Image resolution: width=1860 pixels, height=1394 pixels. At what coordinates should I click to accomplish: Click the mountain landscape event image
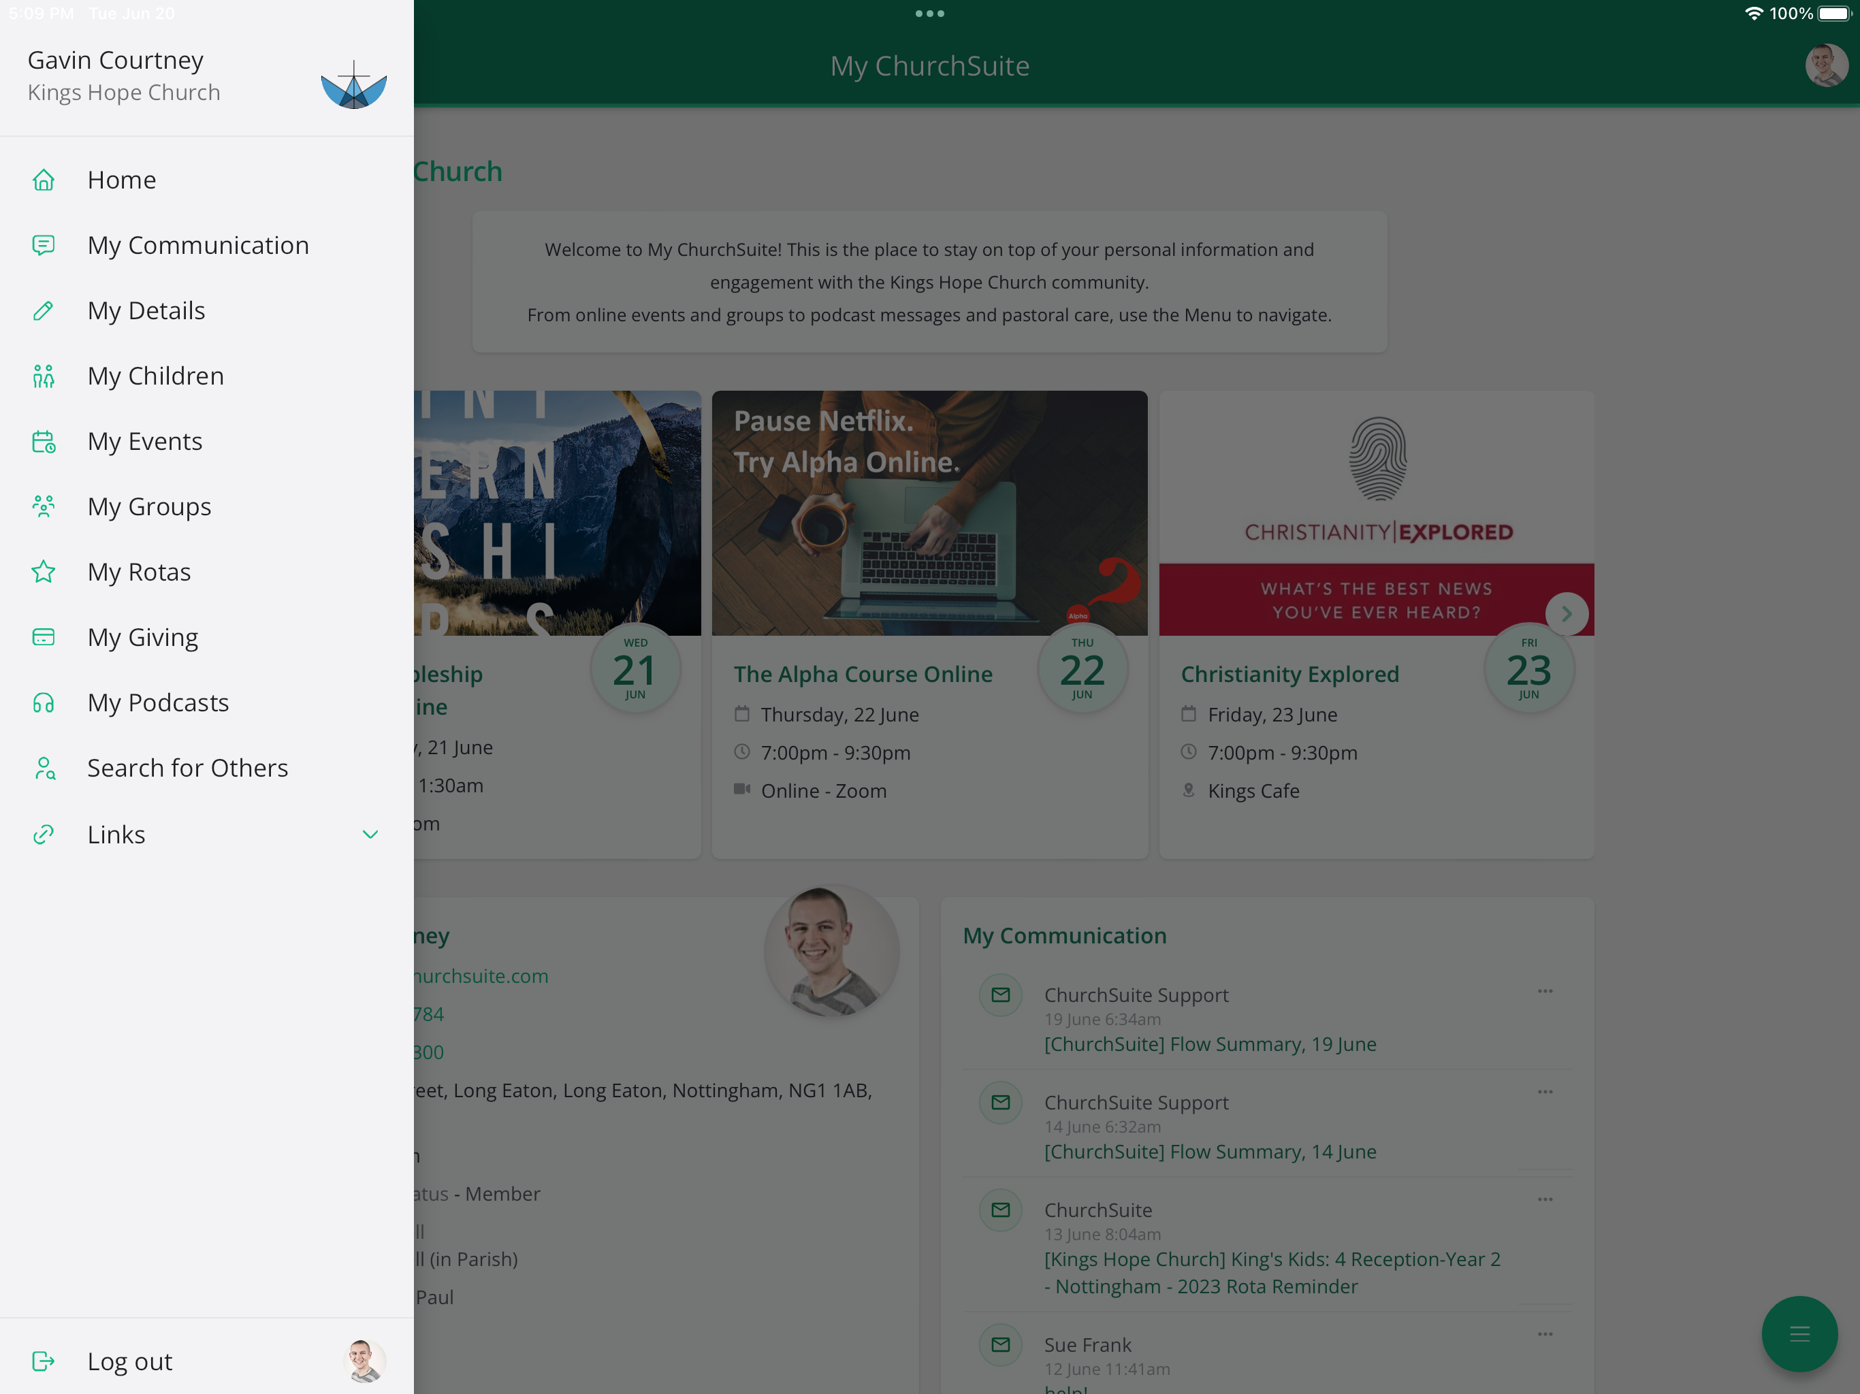558,513
